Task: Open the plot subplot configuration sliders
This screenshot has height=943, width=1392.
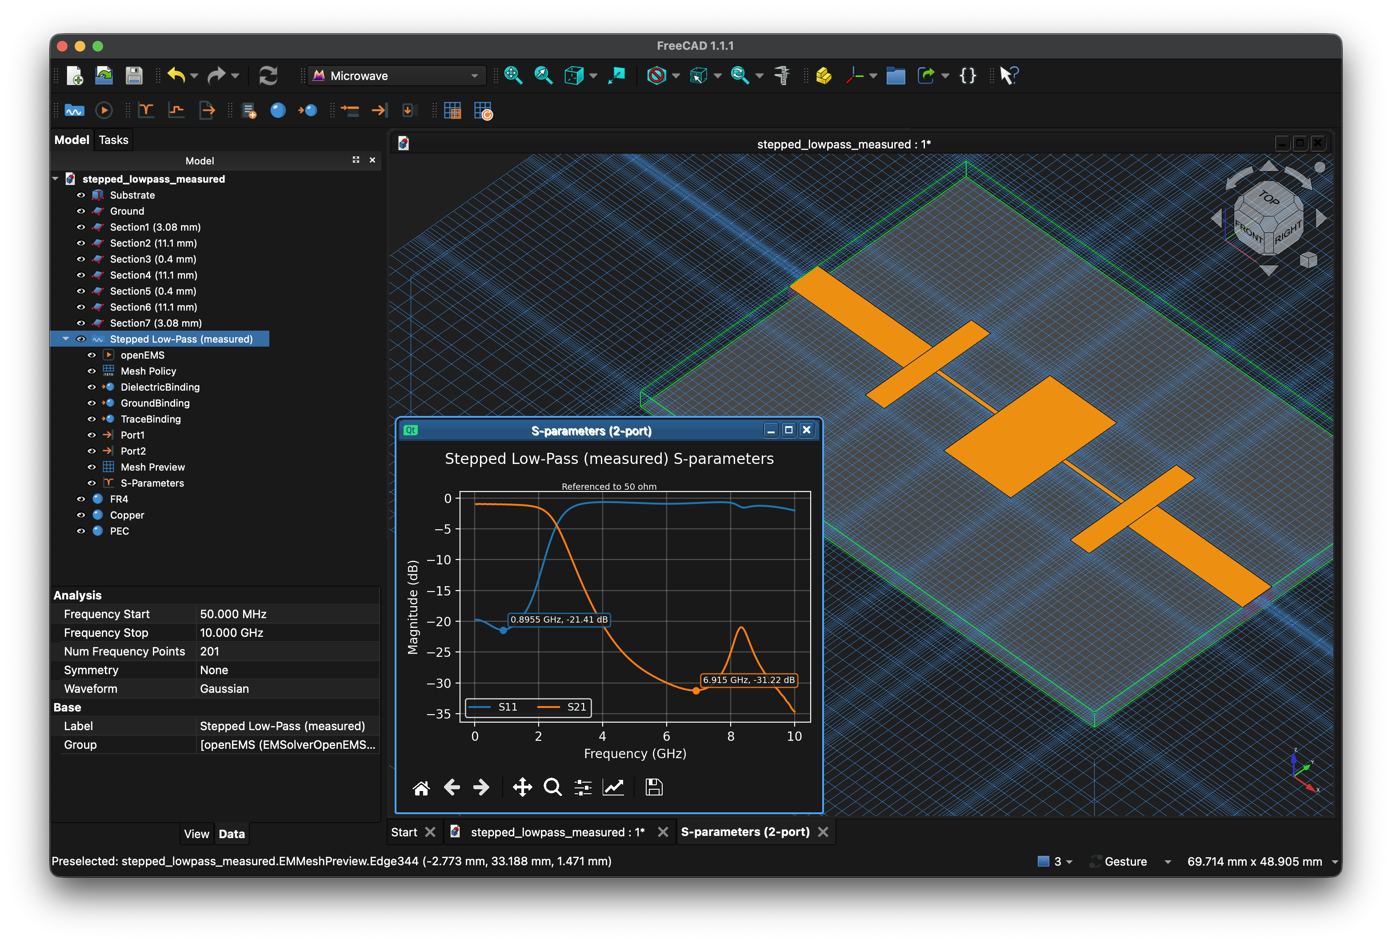Action: (583, 787)
